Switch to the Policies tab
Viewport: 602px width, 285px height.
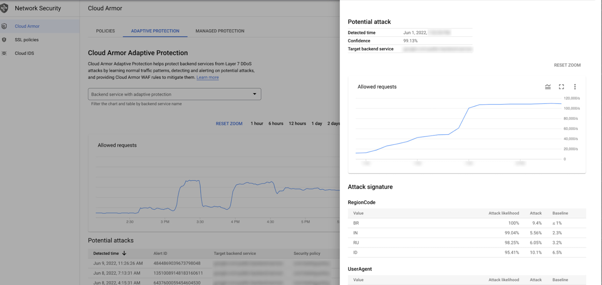(105, 31)
